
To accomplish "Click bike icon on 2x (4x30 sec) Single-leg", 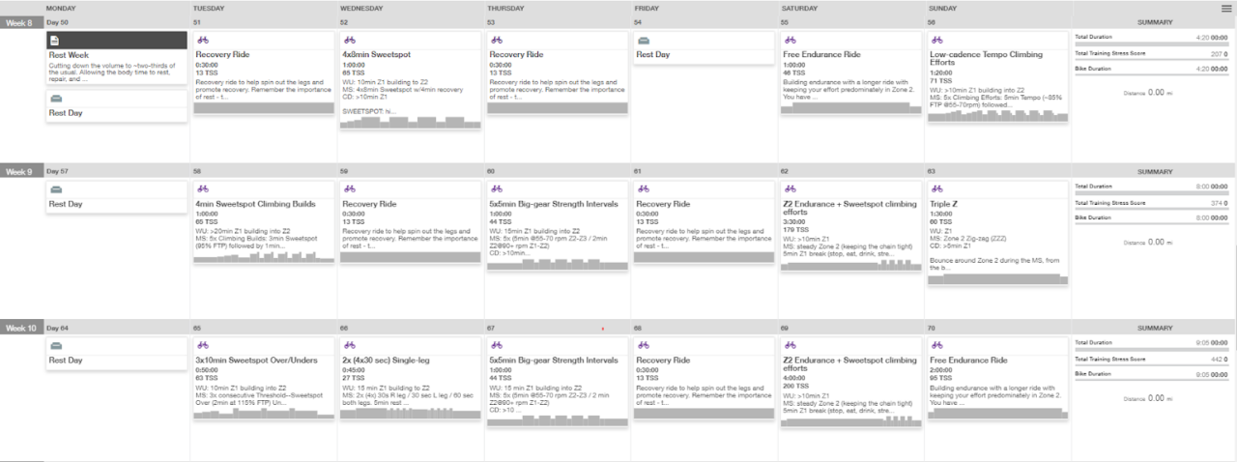I will [349, 345].
